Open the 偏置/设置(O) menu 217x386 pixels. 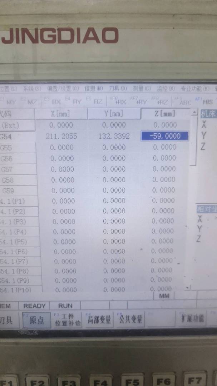click(63, 89)
